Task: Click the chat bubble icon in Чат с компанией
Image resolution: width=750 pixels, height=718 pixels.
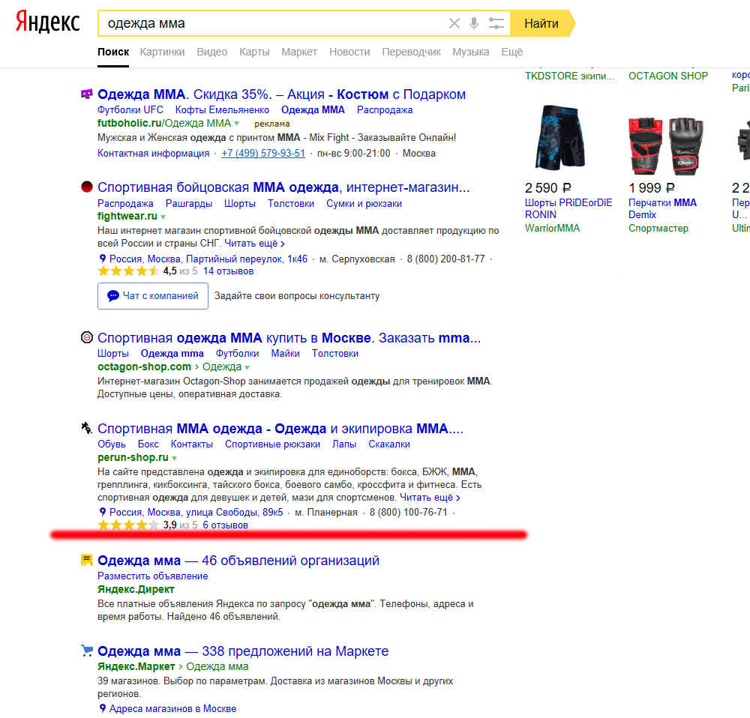Action: click(x=113, y=296)
